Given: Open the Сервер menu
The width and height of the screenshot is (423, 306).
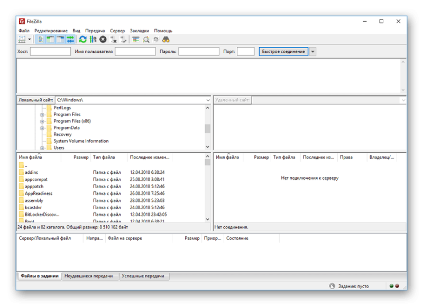Looking at the screenshot, I should (117, 31).
